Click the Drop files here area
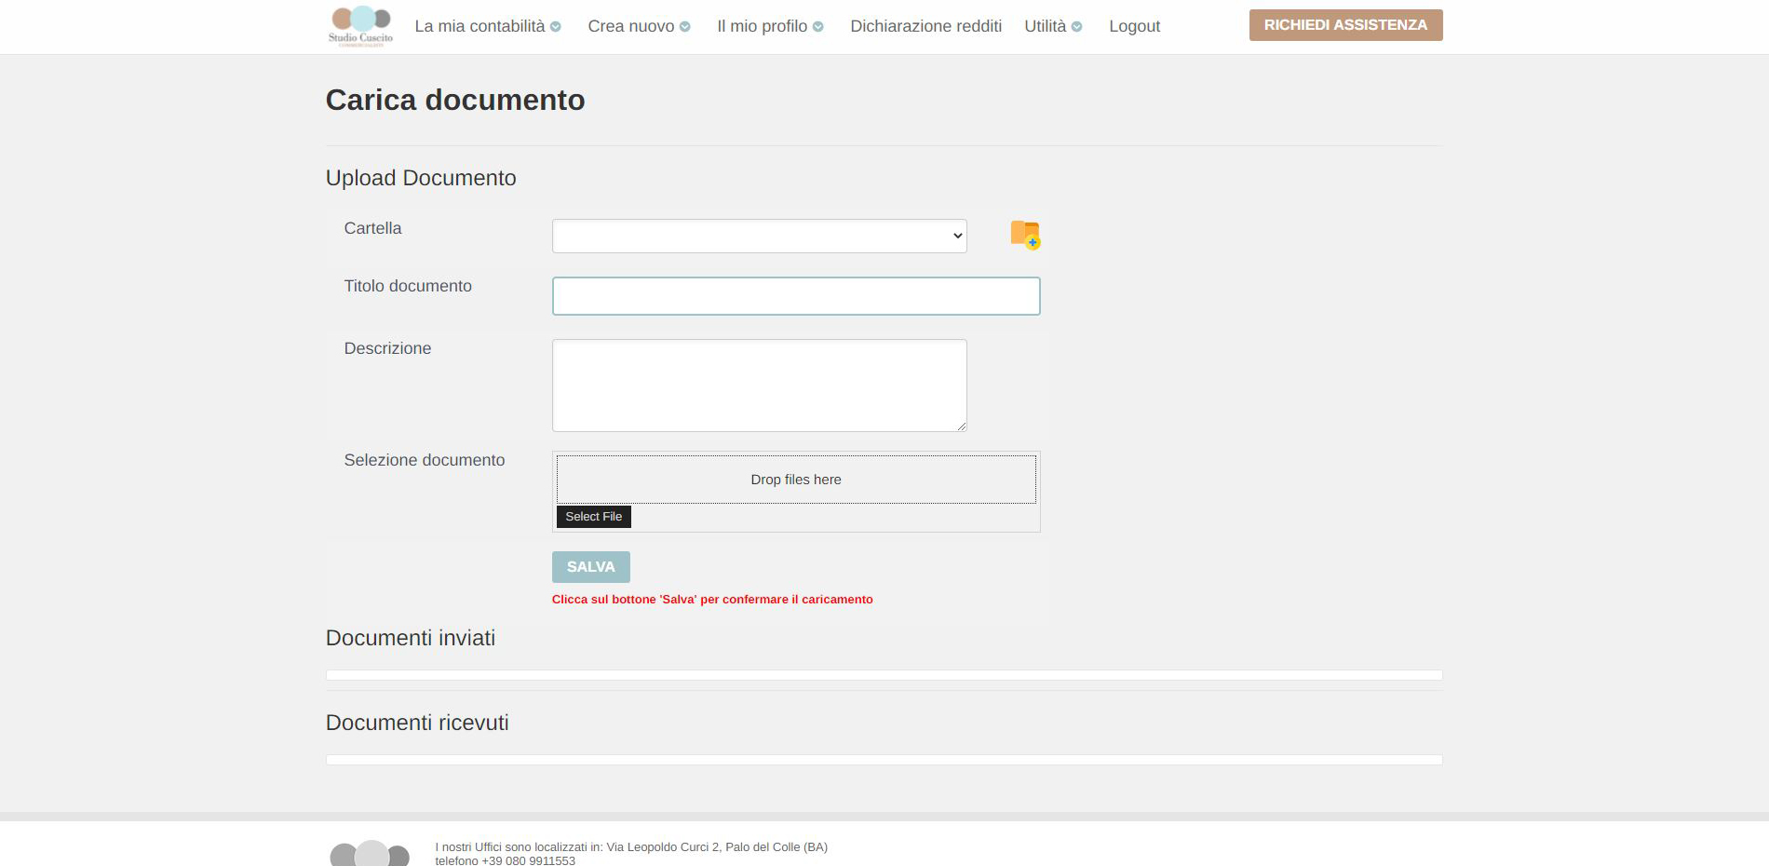1769x866 pixels. tap(795, 480)
